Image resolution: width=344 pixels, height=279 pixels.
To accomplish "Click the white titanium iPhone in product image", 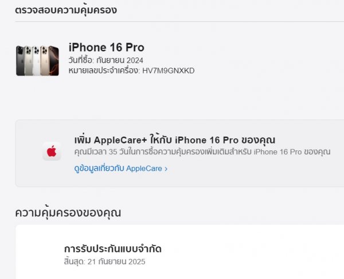I will [36, 61].
